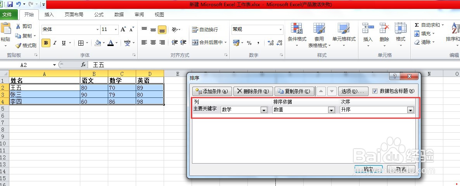Apply percent style

click(x=249, y=43)
